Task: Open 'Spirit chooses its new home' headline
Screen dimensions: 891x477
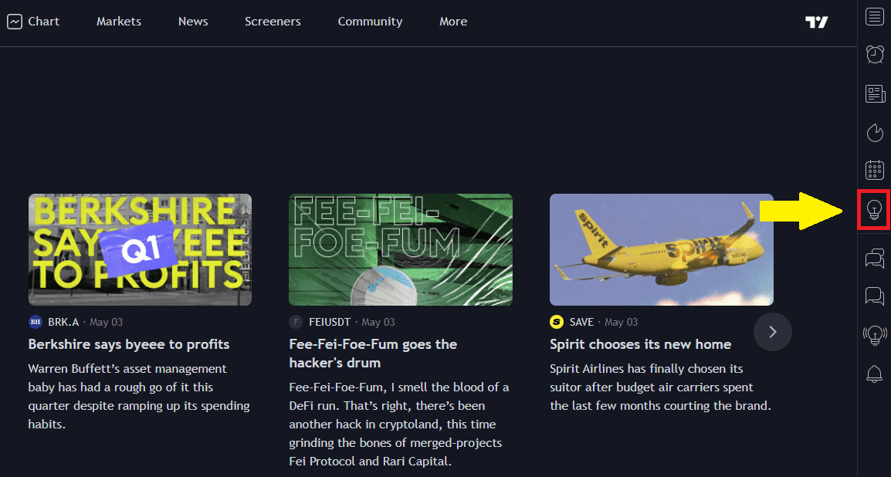Action: point(640,344)
